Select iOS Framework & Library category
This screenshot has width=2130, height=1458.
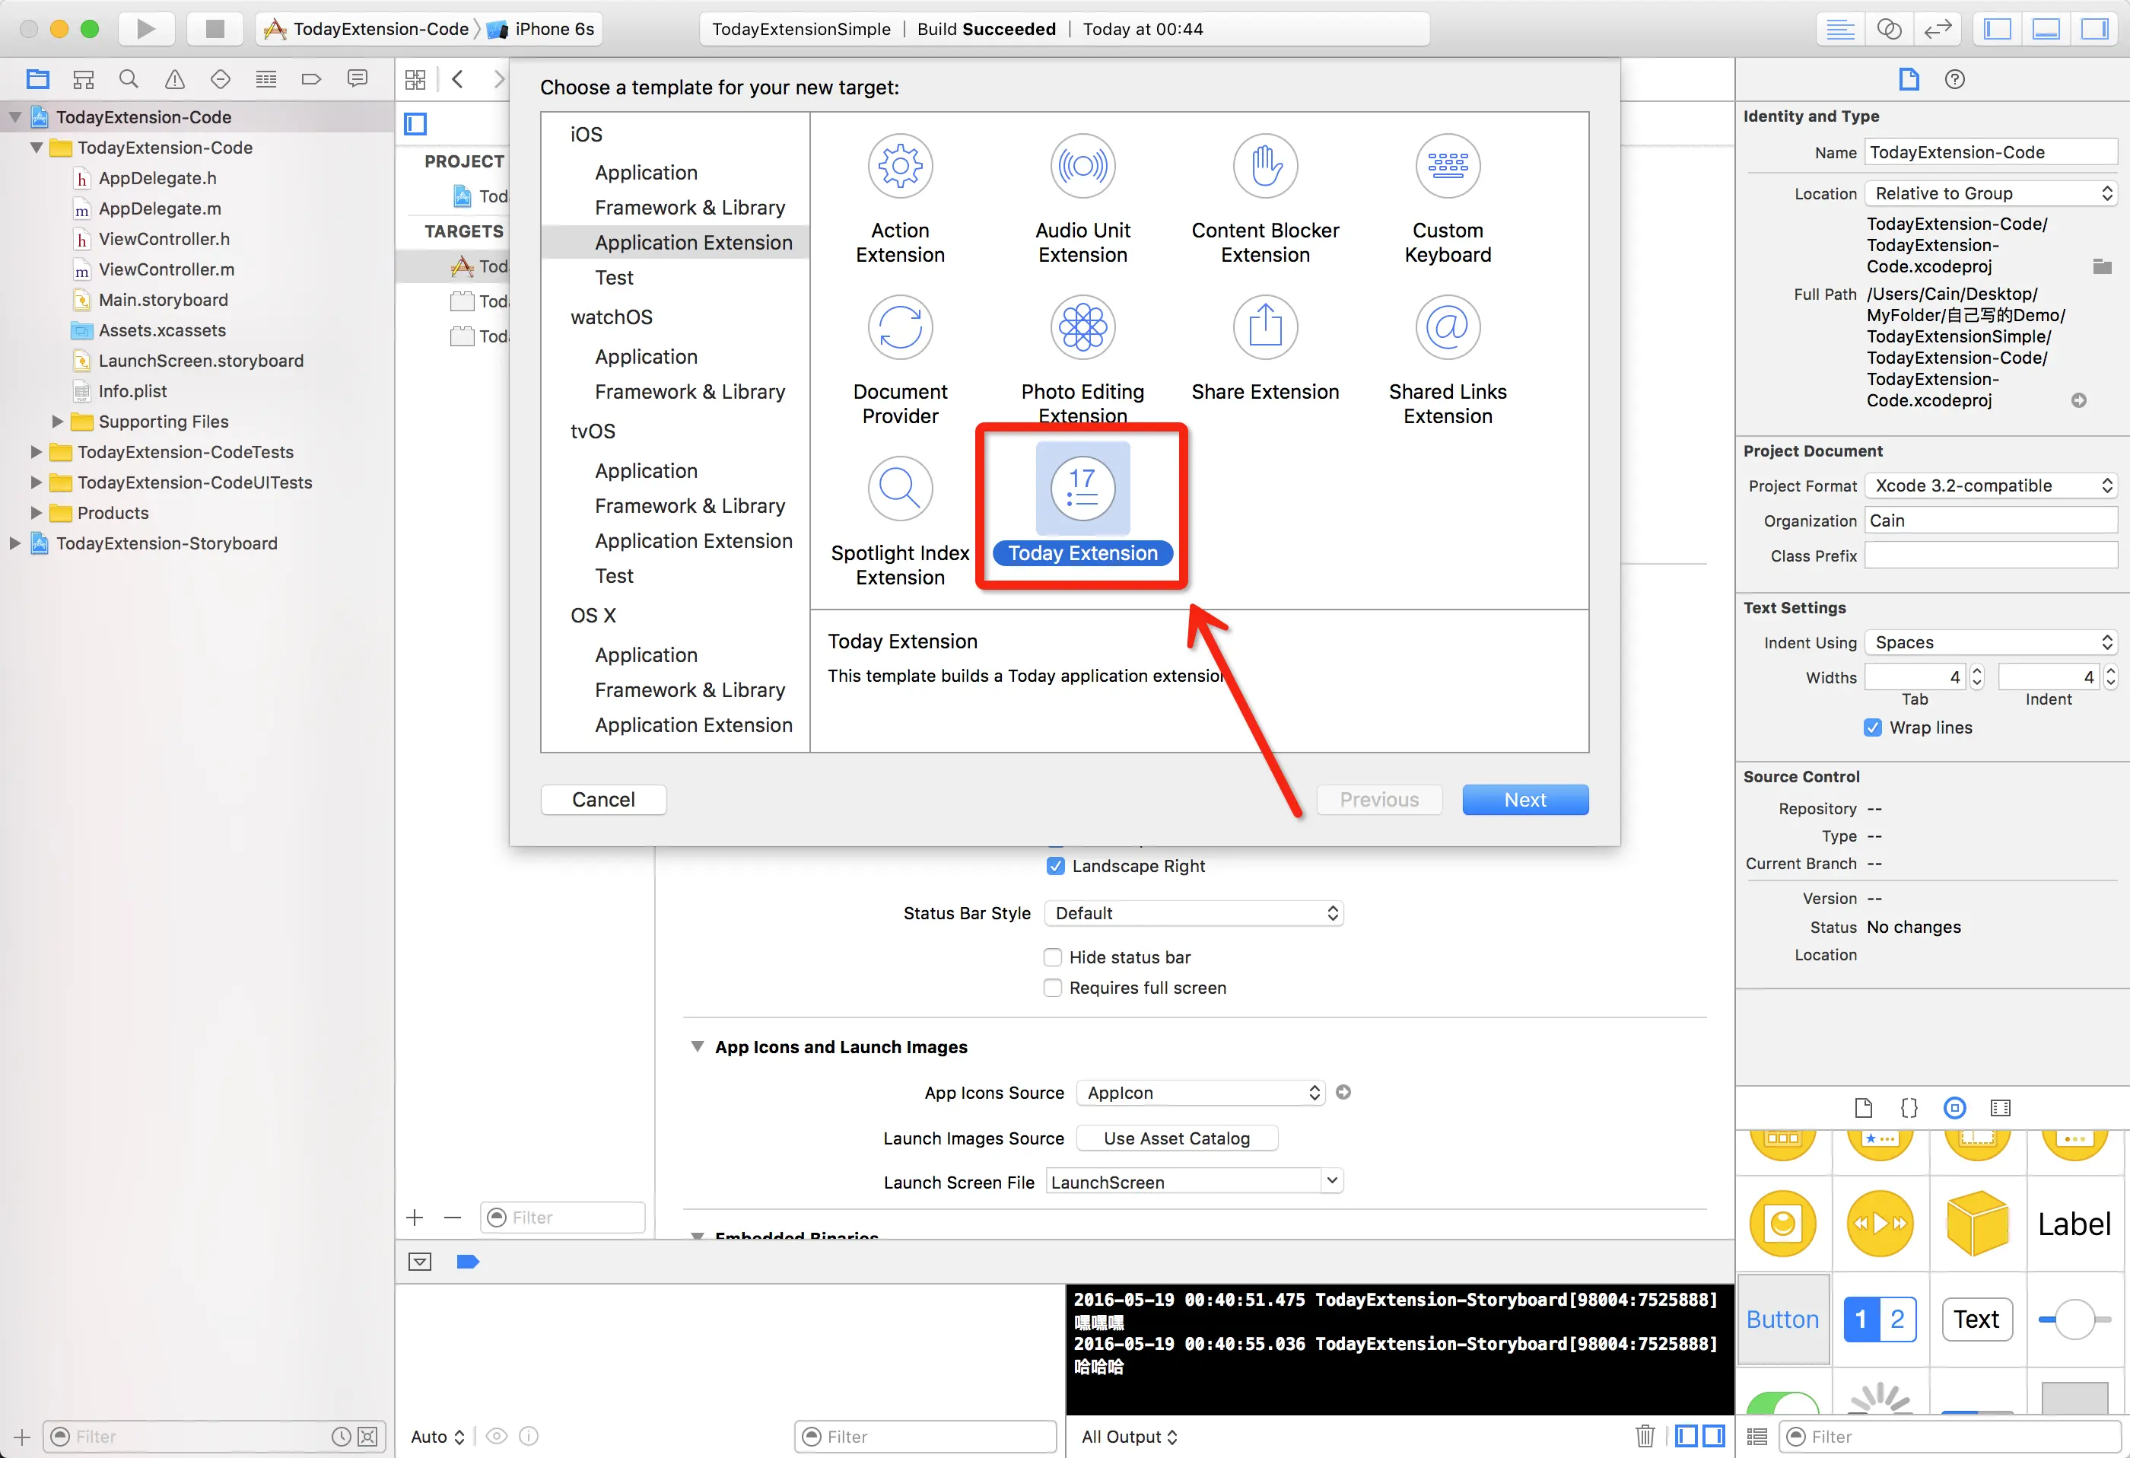pos(689,207)
